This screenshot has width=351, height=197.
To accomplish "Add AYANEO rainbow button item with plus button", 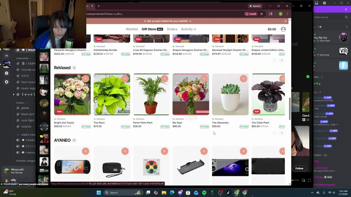I will (165, 151).
